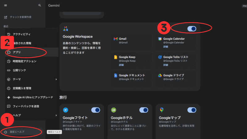This screenshot has width=247, height=139.
Task: Select アプリ menu entry
Action: pos(32,52)
